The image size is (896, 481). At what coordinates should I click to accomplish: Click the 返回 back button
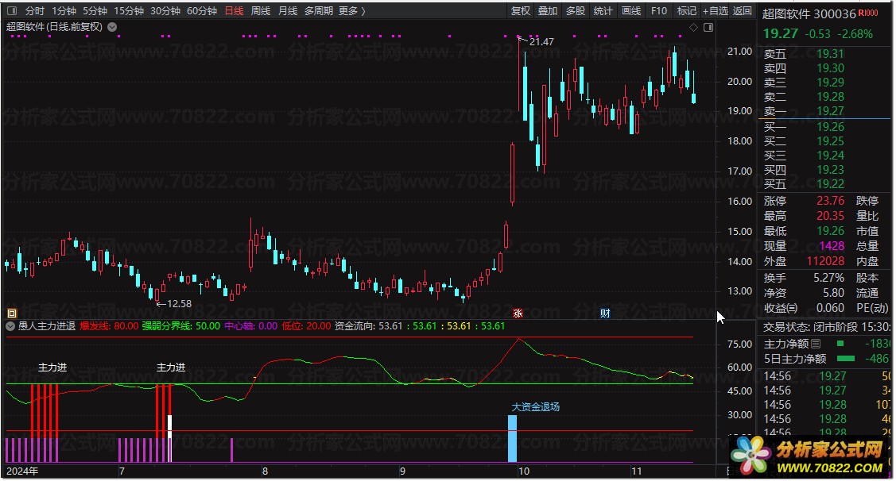[x=743, y=11]
